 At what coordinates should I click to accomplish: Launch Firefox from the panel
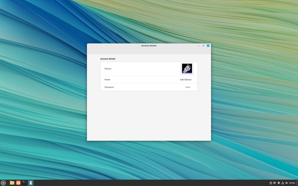point(18,183)
